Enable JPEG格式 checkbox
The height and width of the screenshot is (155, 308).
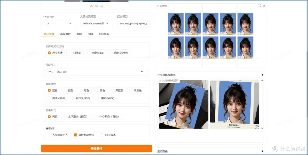(x=102, y=135)
